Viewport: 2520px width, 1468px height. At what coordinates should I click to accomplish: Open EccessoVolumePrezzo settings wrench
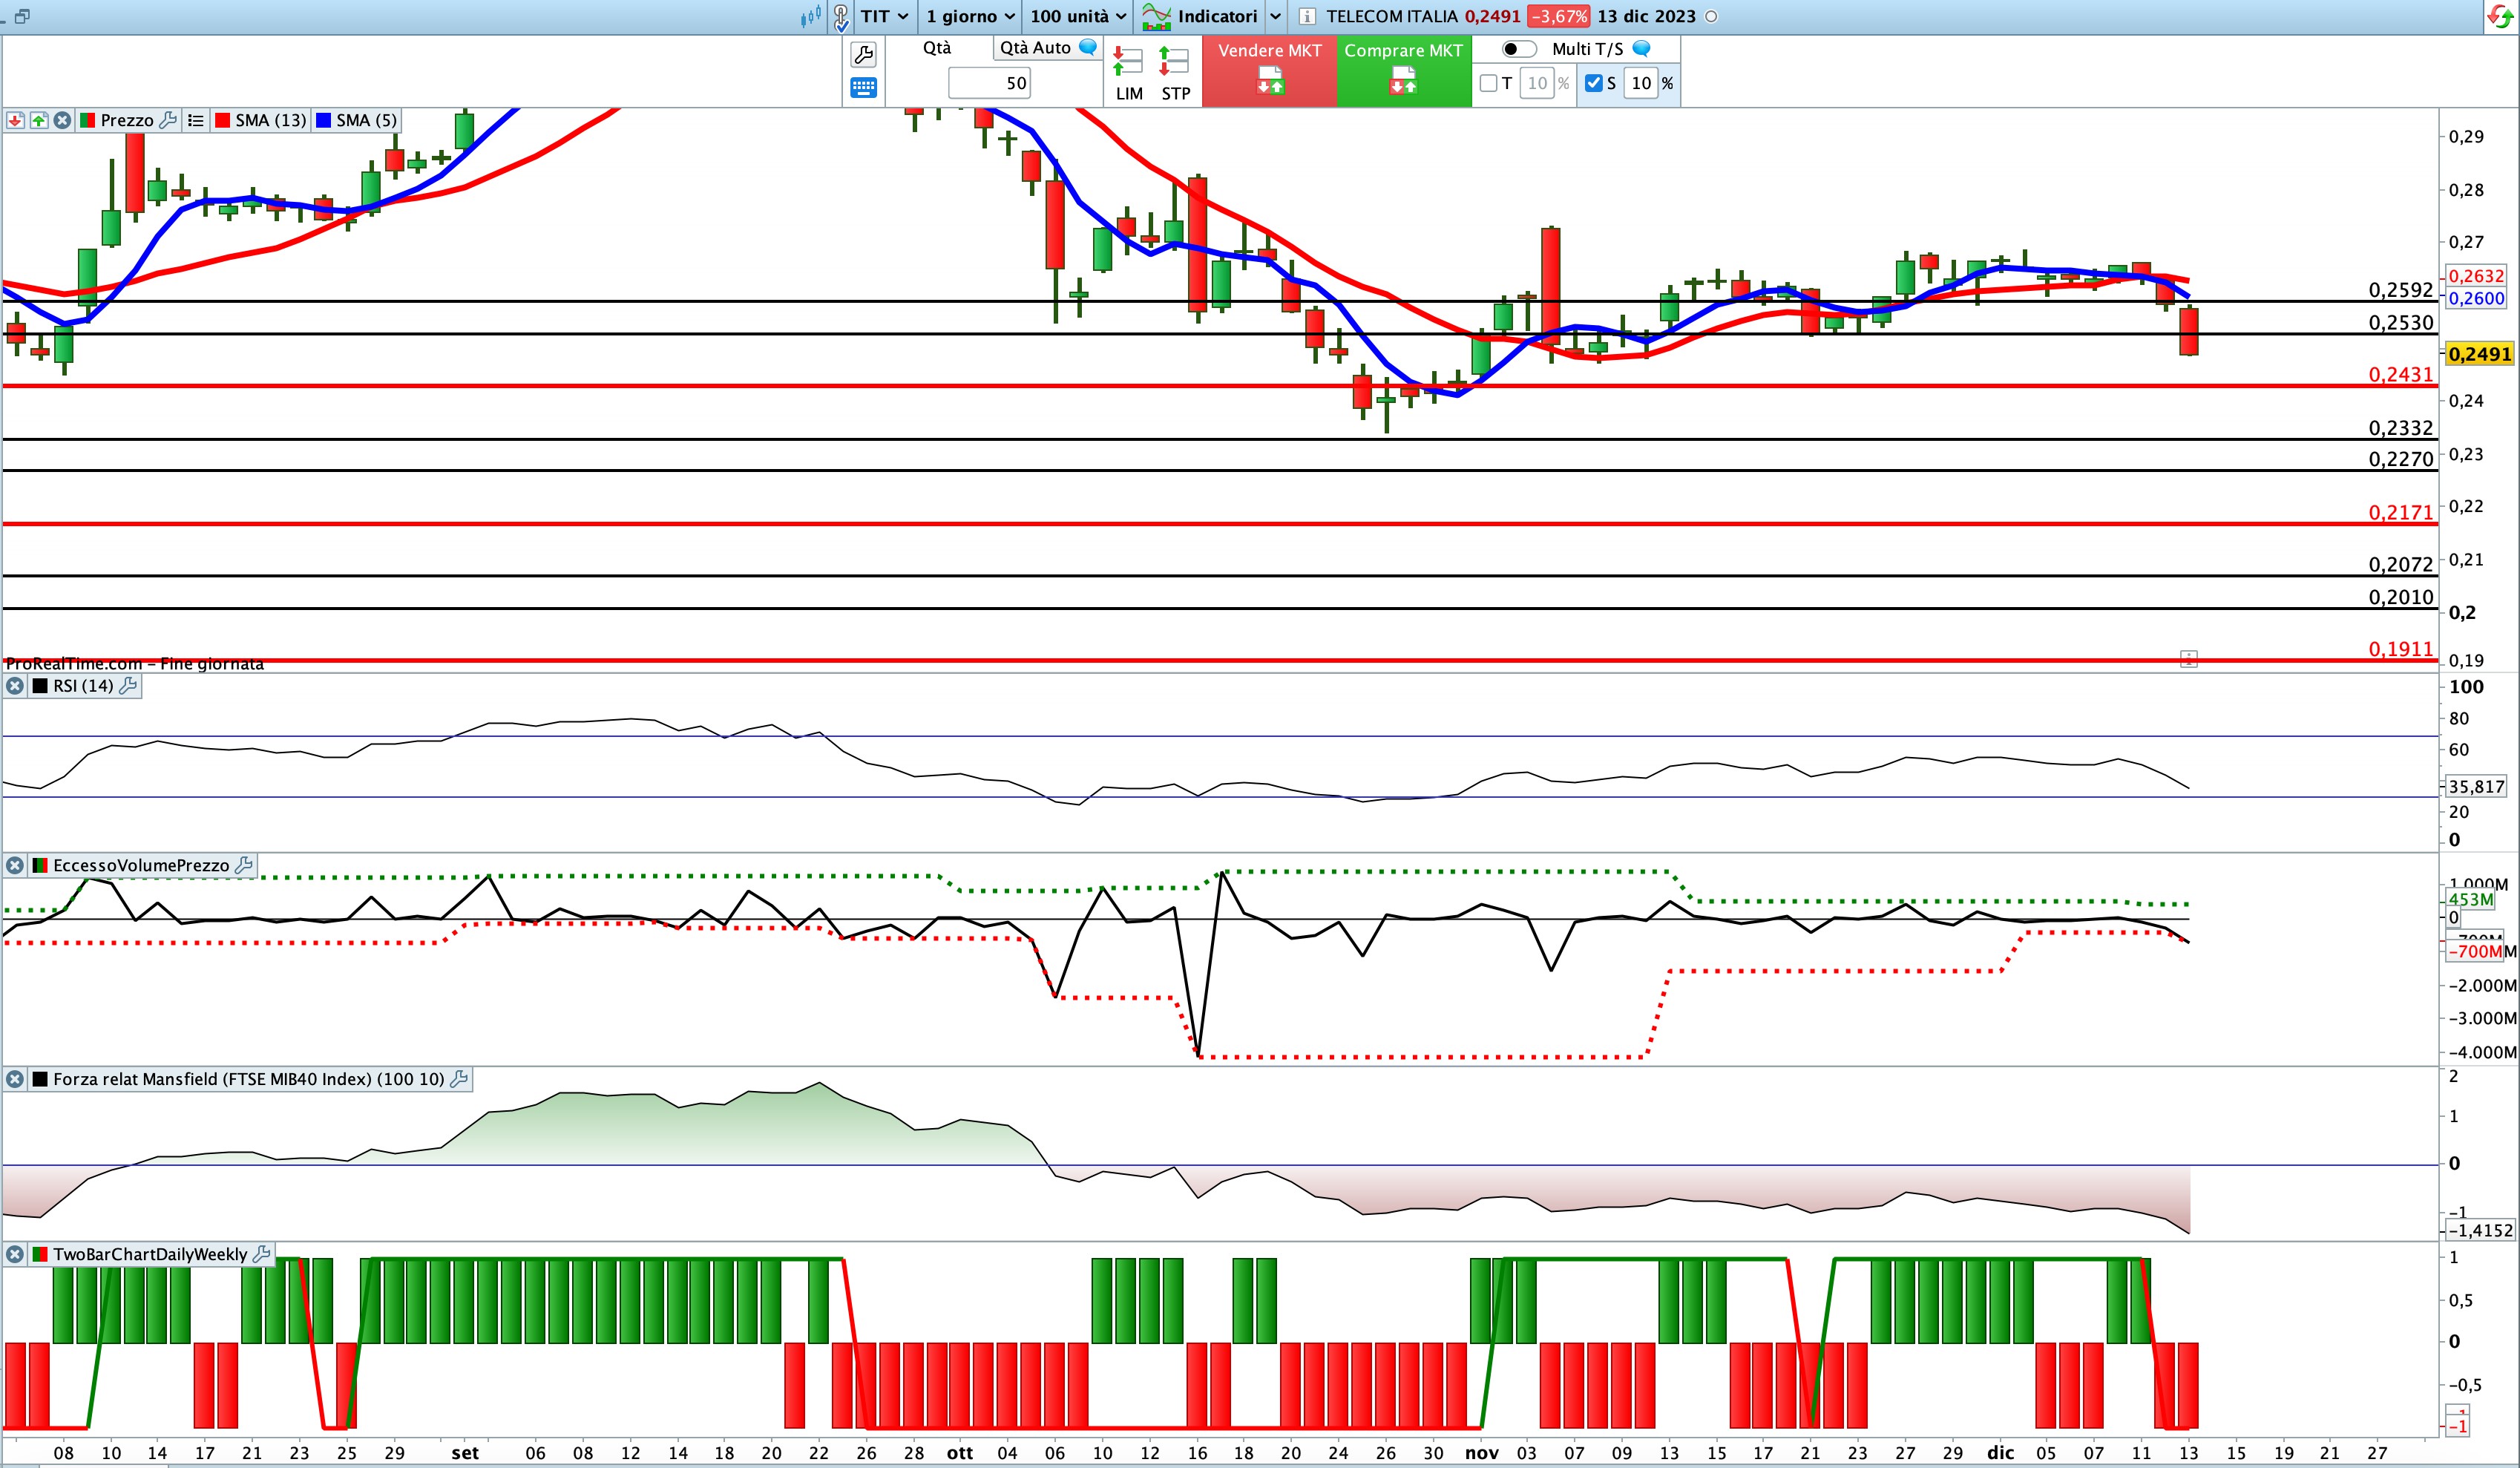(x=243, y=865)
